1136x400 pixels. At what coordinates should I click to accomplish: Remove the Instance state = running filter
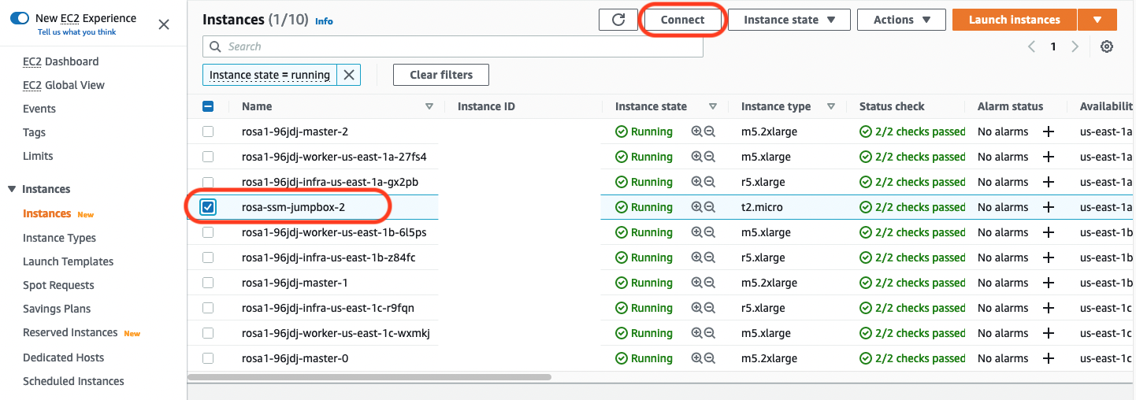349,75
